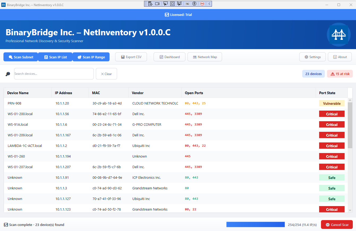Click the 254/254 (11.4 IP/s) status text
The height and width of the screenshot is (231, 356).
pos(302,225)
